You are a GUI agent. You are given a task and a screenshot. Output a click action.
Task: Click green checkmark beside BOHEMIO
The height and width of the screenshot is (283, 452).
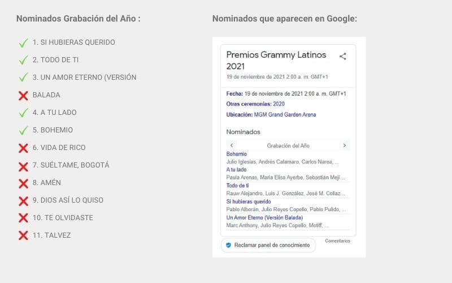coord(23,130)
